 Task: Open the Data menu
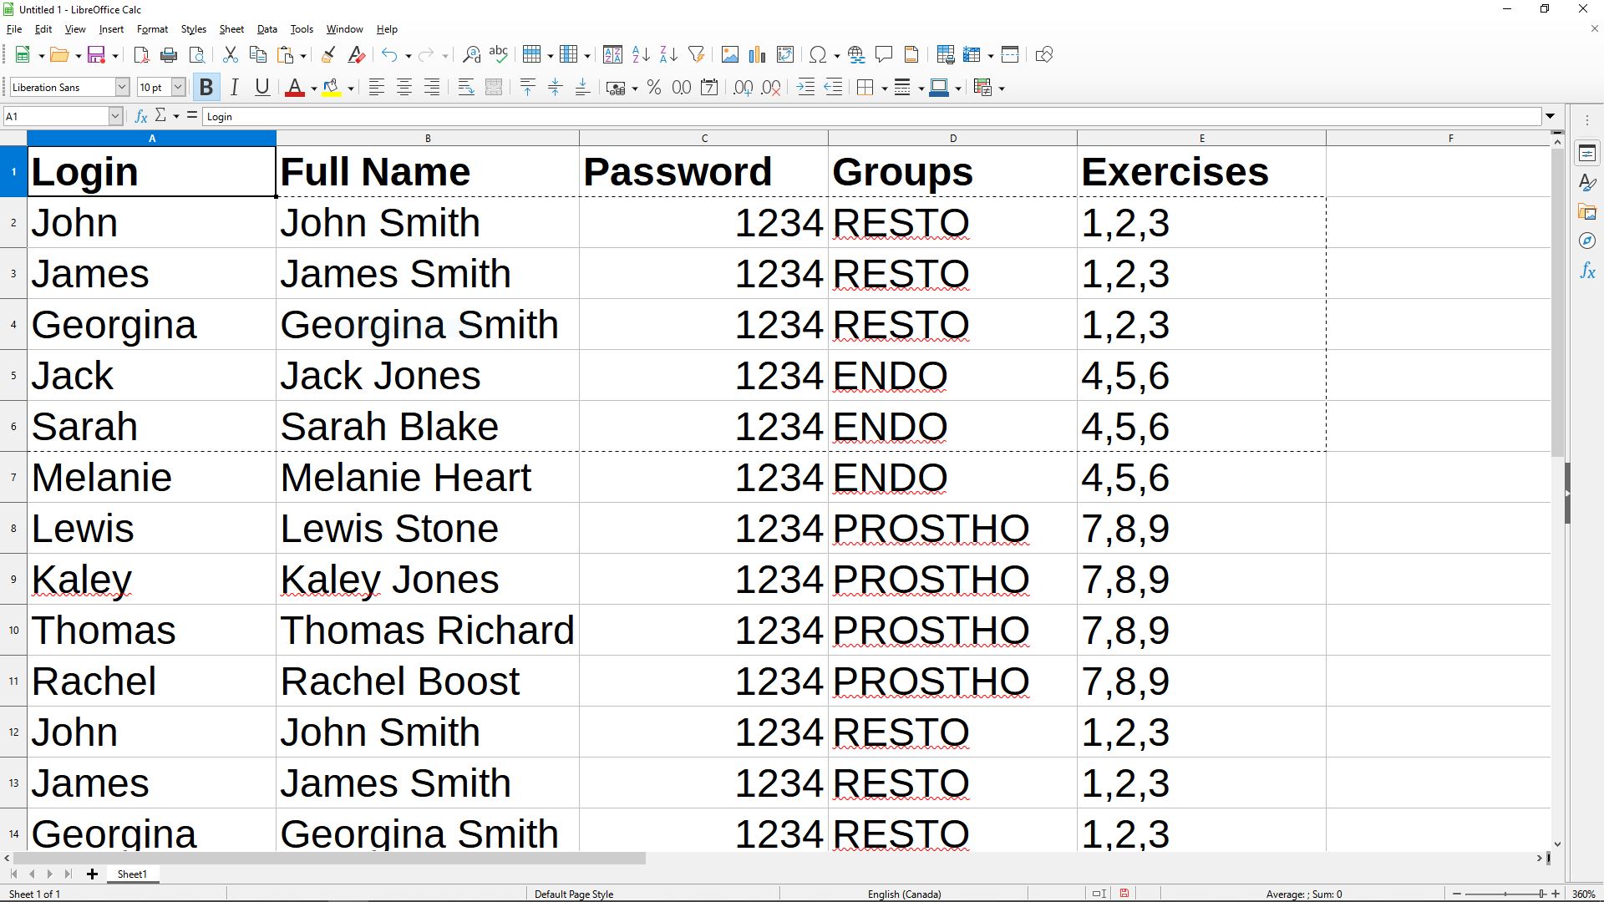(266, 29)
